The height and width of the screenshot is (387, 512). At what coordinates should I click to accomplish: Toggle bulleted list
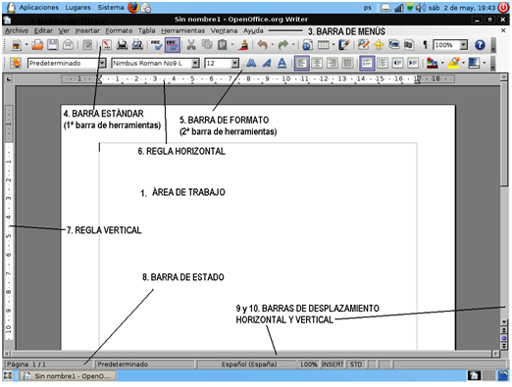[x=383, y=63]
